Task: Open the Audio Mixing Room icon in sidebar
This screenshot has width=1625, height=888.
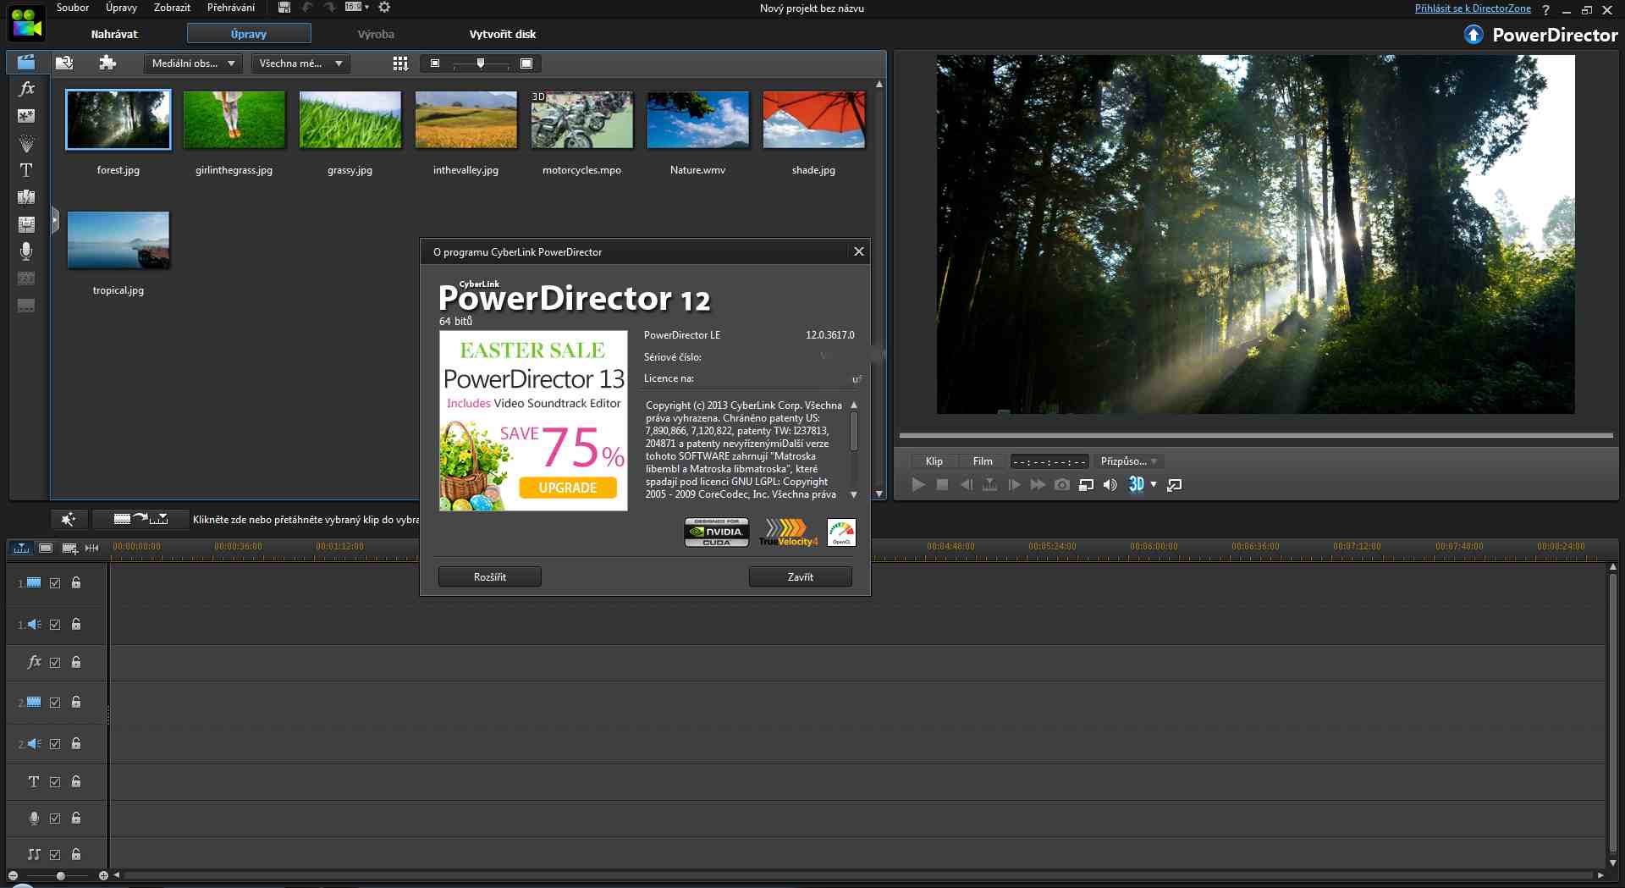Action: (26, 224)
